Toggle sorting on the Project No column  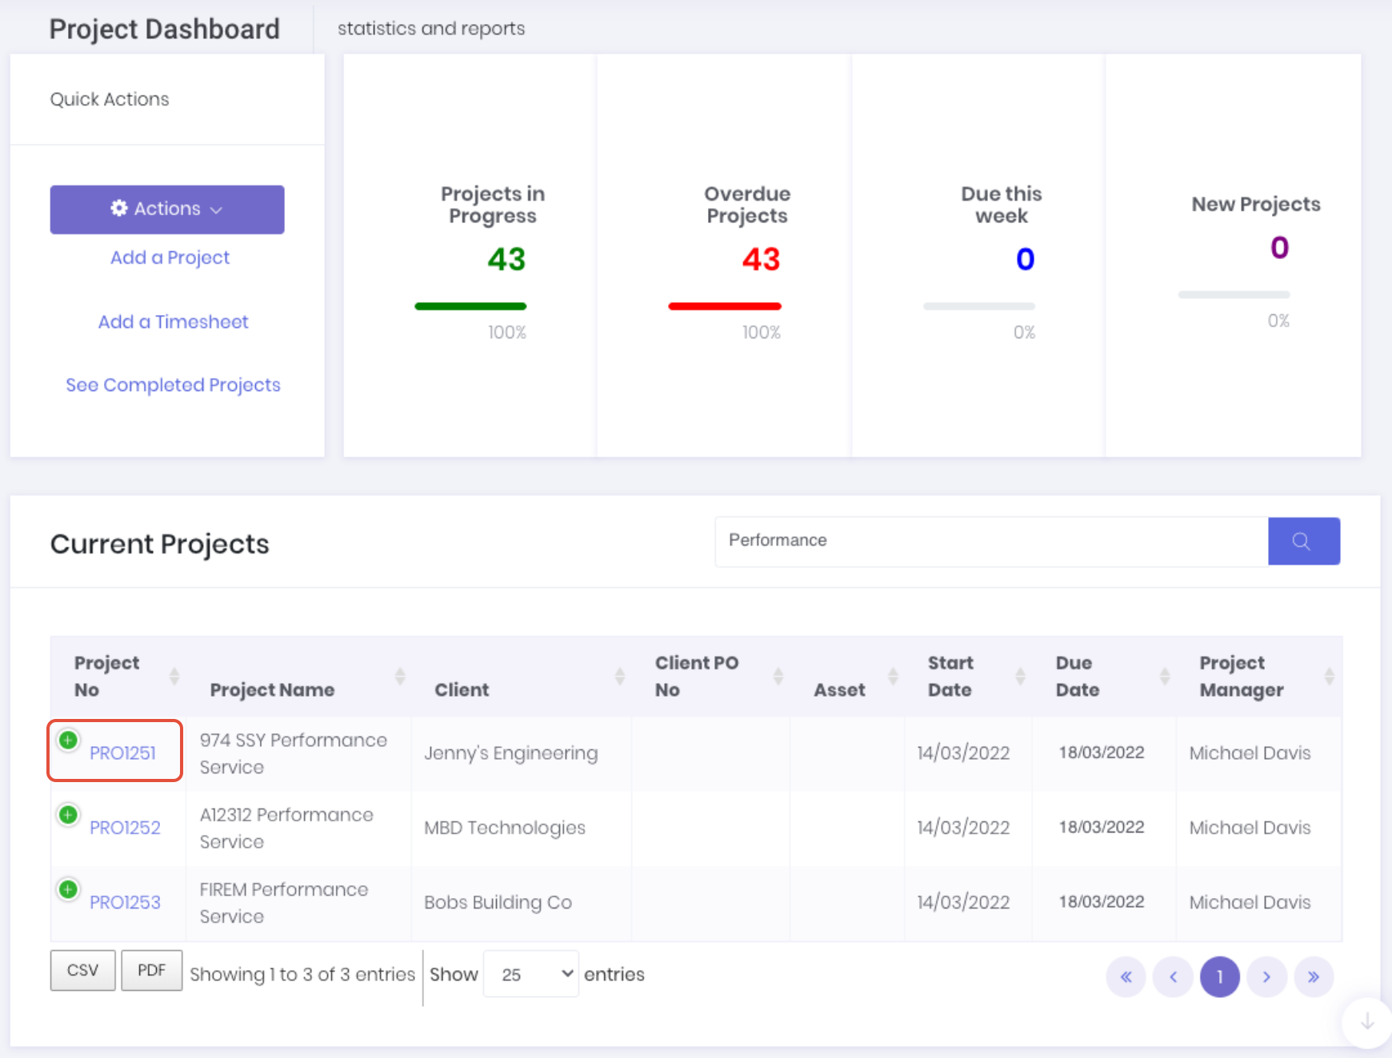174,676
